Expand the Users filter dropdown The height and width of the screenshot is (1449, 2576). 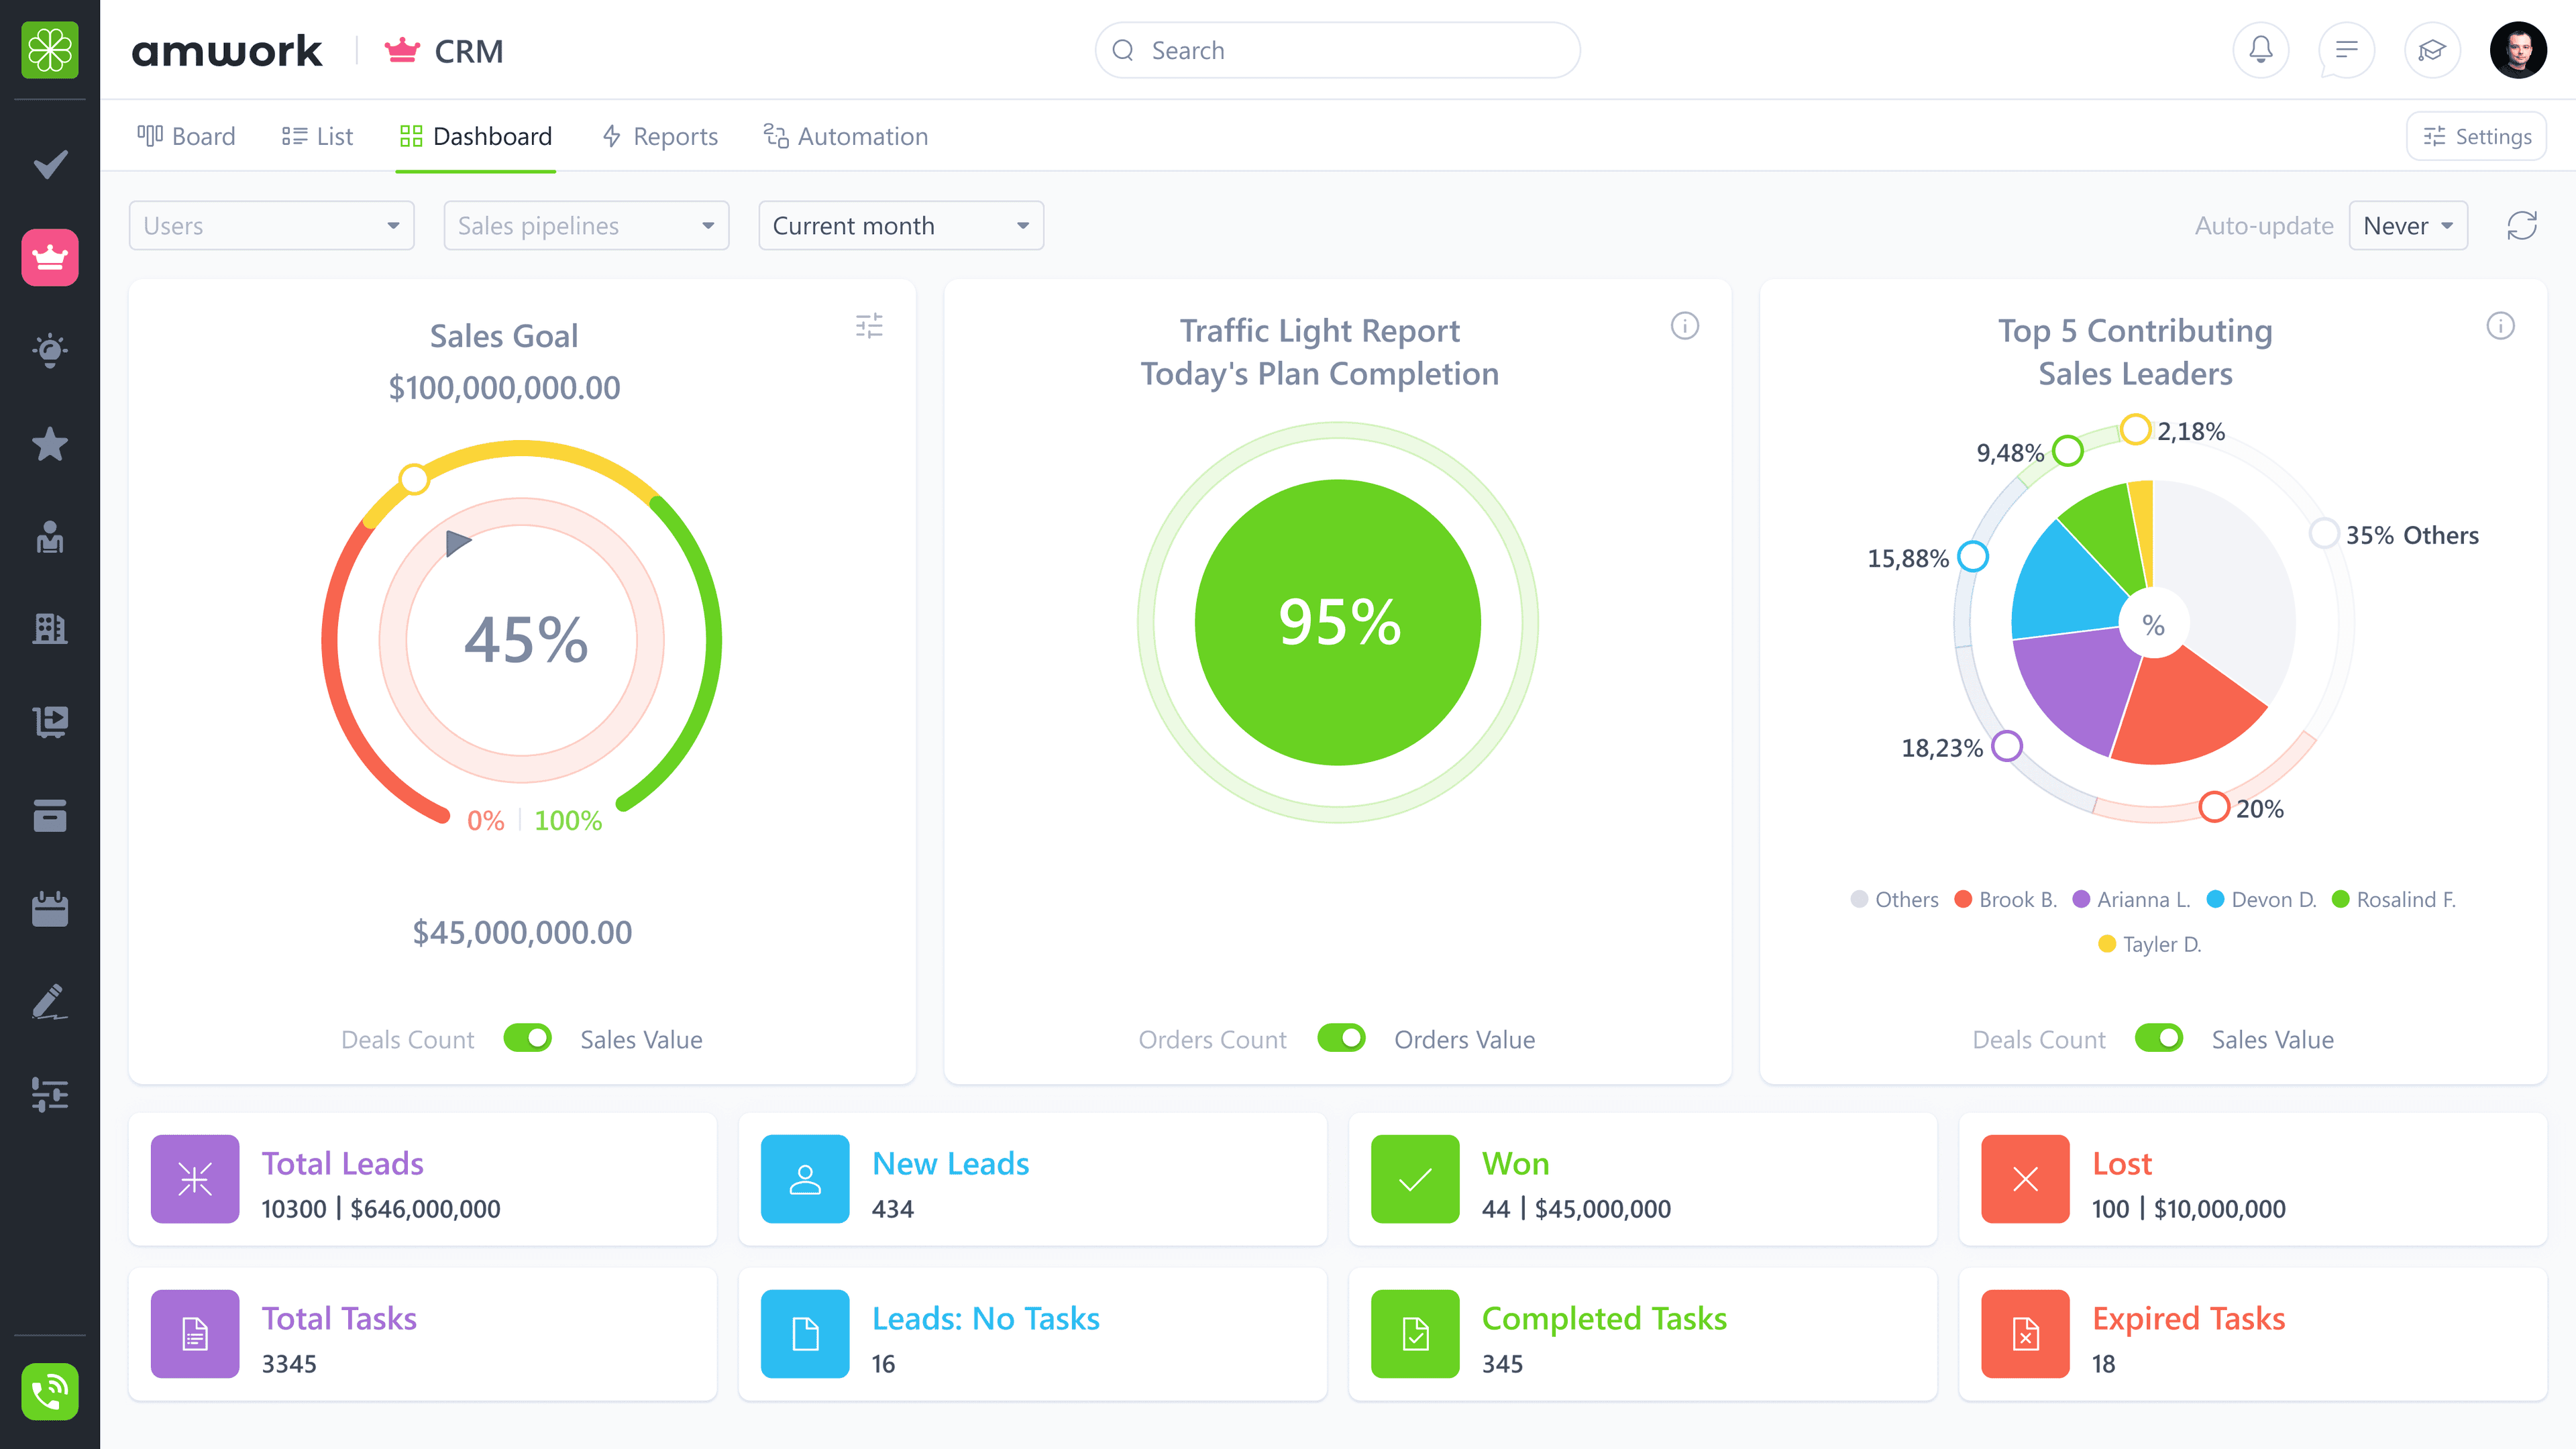271,226
